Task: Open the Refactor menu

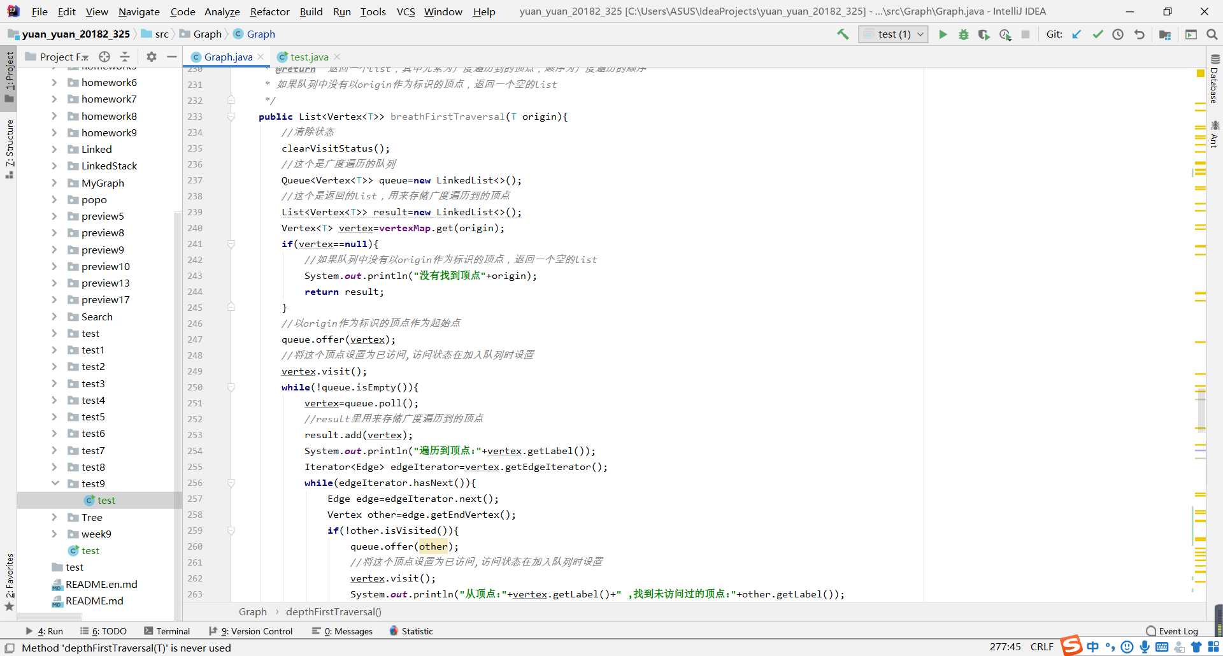Action: [x=269, y=11]
